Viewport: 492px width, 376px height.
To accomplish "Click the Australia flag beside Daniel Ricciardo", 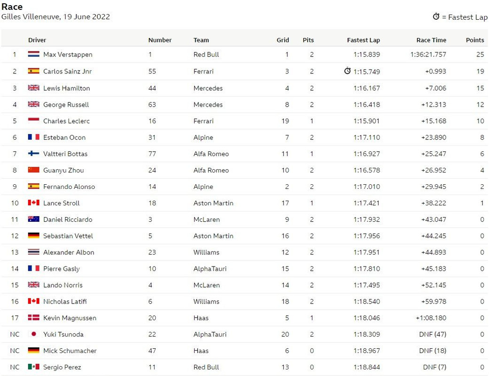I will pos(33,219).
